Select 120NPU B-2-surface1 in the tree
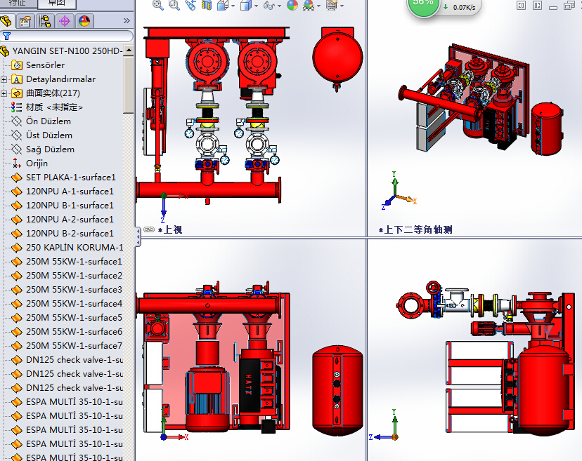582x461 pixels. click(70, 234)
